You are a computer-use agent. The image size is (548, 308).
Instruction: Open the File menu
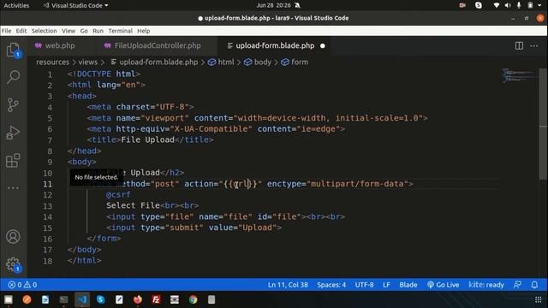(x=6, y=31)
